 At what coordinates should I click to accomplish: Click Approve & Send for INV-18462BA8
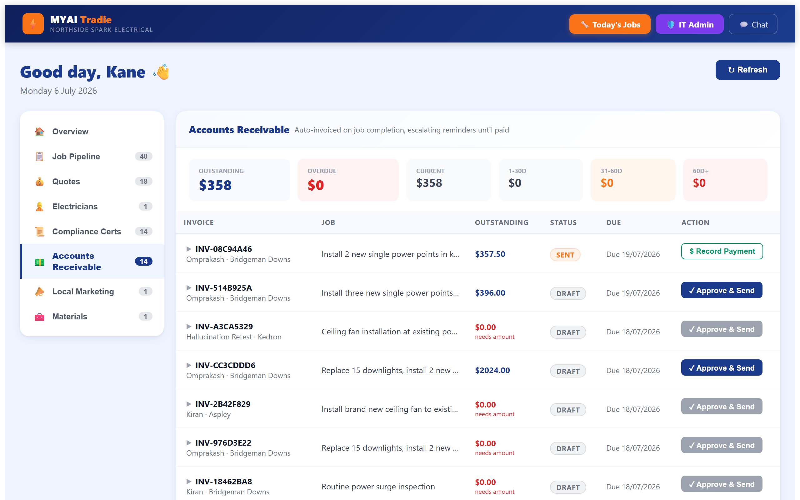722,484
